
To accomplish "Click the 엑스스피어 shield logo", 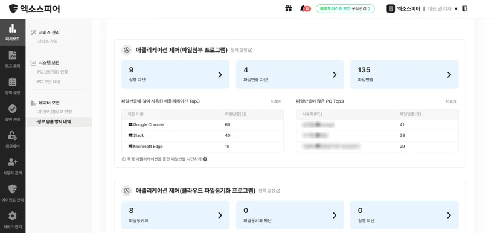I will pos(13,8).
